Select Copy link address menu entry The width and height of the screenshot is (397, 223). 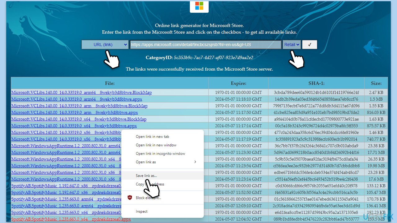(x=163, y=184)
